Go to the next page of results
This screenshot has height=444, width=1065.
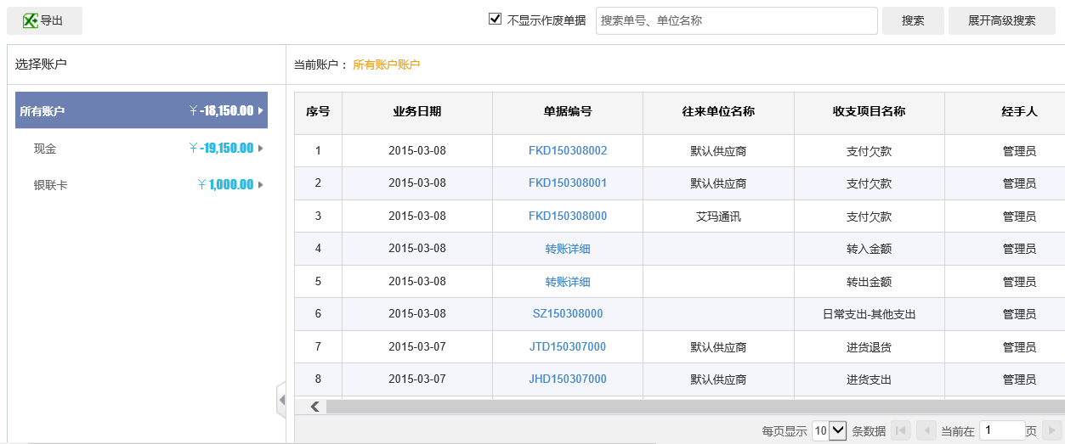1051,430
